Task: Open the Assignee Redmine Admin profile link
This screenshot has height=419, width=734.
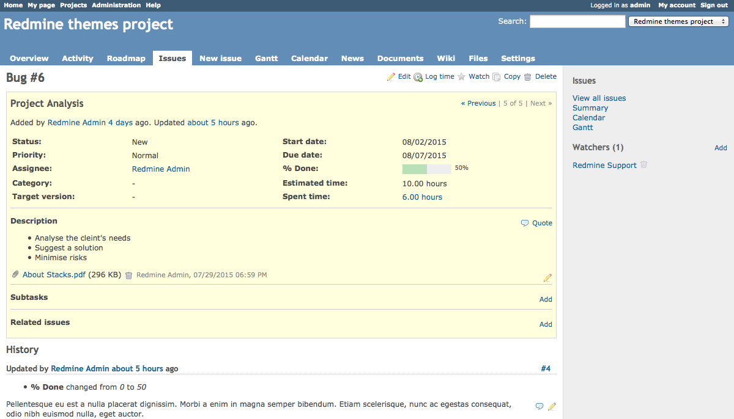Action: click(x=161, y=169)
